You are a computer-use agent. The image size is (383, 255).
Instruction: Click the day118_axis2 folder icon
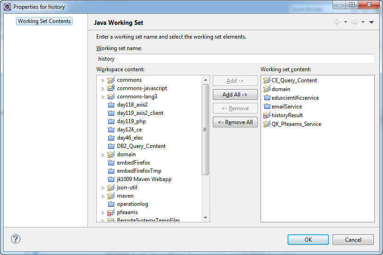point(111,105)
